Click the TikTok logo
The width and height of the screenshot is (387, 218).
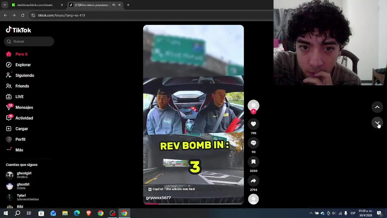[x=18, y=30]
